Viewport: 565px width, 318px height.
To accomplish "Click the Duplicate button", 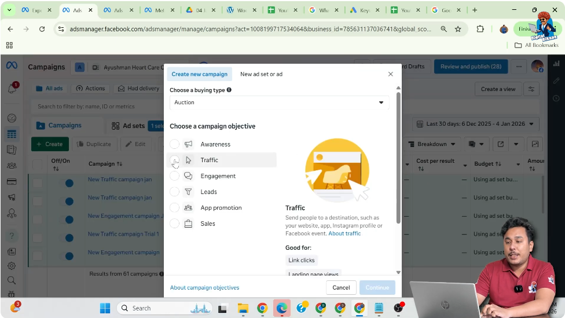I will [x=94, y=144].
